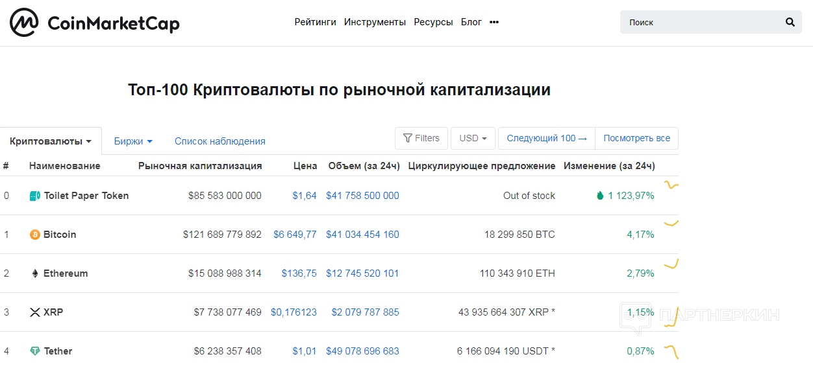This screenshot has width=813, height=370.
Task: Click the Toilet Paper Token icon
Action: pyautogui.click(x=35, y=196)
